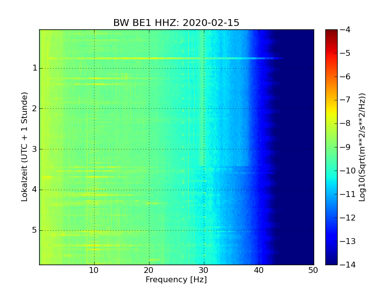392x294 pixels.
Task: Click the spectrogram at 10 Hz and hour 3
Action: (x=94, y=149)
